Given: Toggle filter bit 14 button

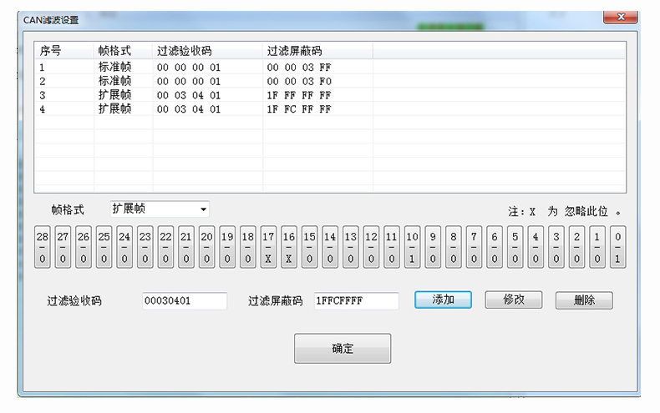Looking at the screenshot, I should (330, 247).
